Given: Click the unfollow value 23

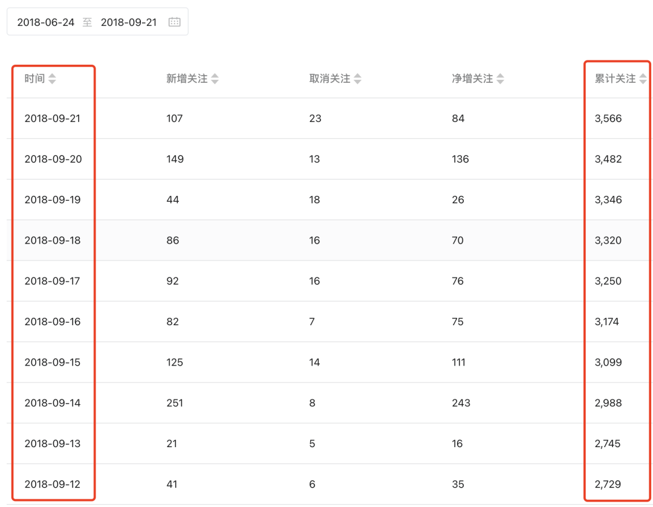Looking at the screenshot, I should [x=315, y=118].
